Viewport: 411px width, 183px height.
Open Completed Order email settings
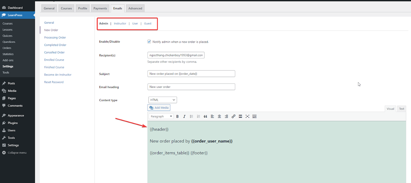[55, 45]
